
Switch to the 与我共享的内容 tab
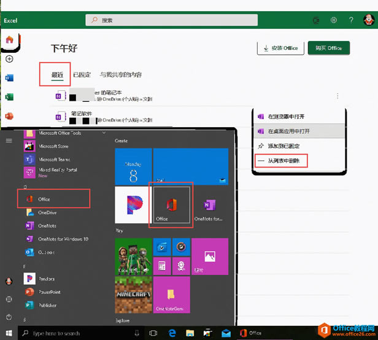(x=121, y=75)
